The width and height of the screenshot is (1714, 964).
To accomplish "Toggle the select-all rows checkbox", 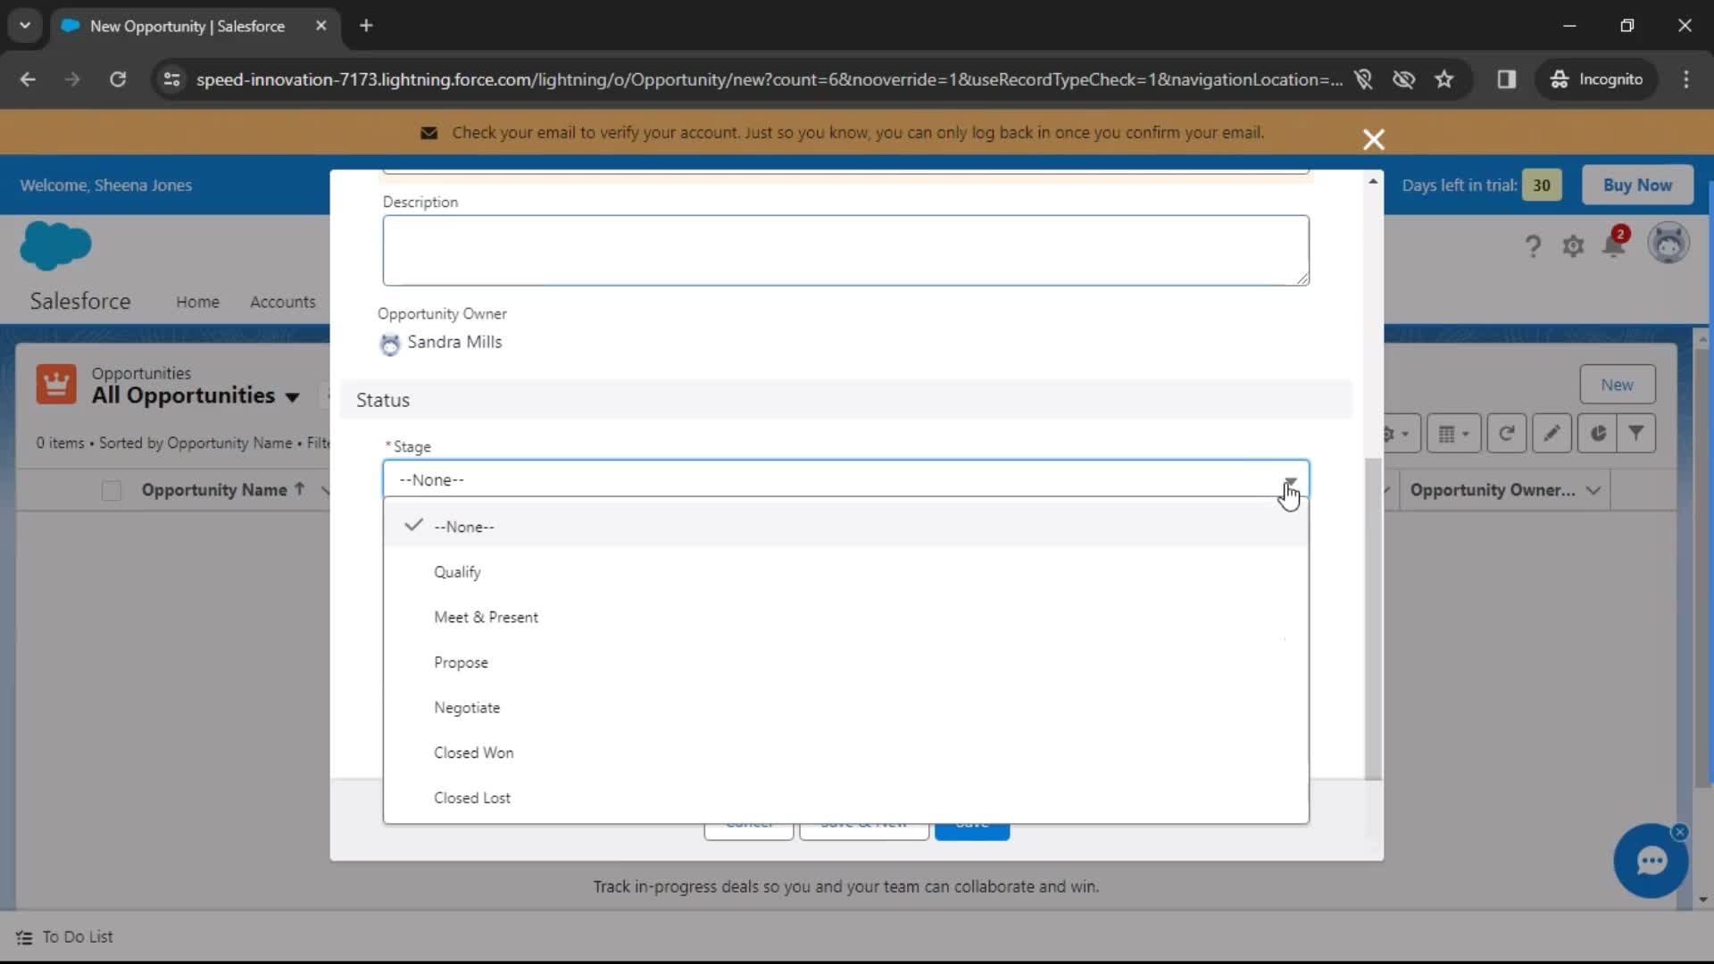I will [112, 491].
